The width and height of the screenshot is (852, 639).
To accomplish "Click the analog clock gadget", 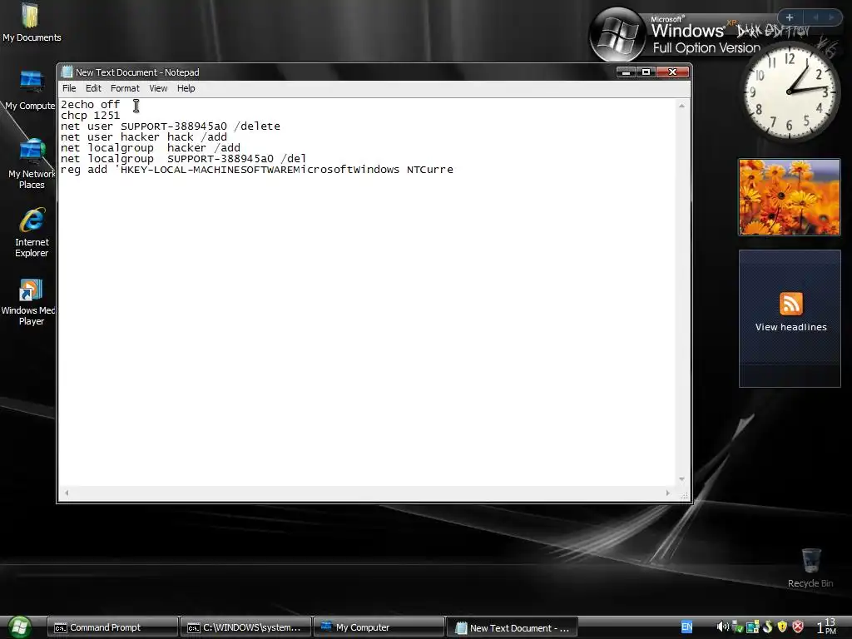I will coord(790,92).
